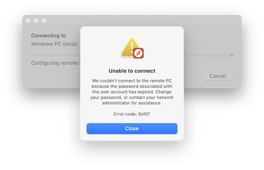Image resolution: width=264 pixels, height=170 pixels.
Task: Click the connection progress bar track
Action: coord(56,55)
